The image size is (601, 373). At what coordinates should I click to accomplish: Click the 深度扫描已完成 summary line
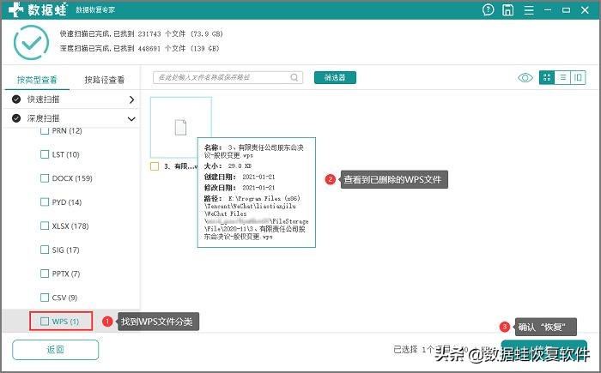[139, 48]
